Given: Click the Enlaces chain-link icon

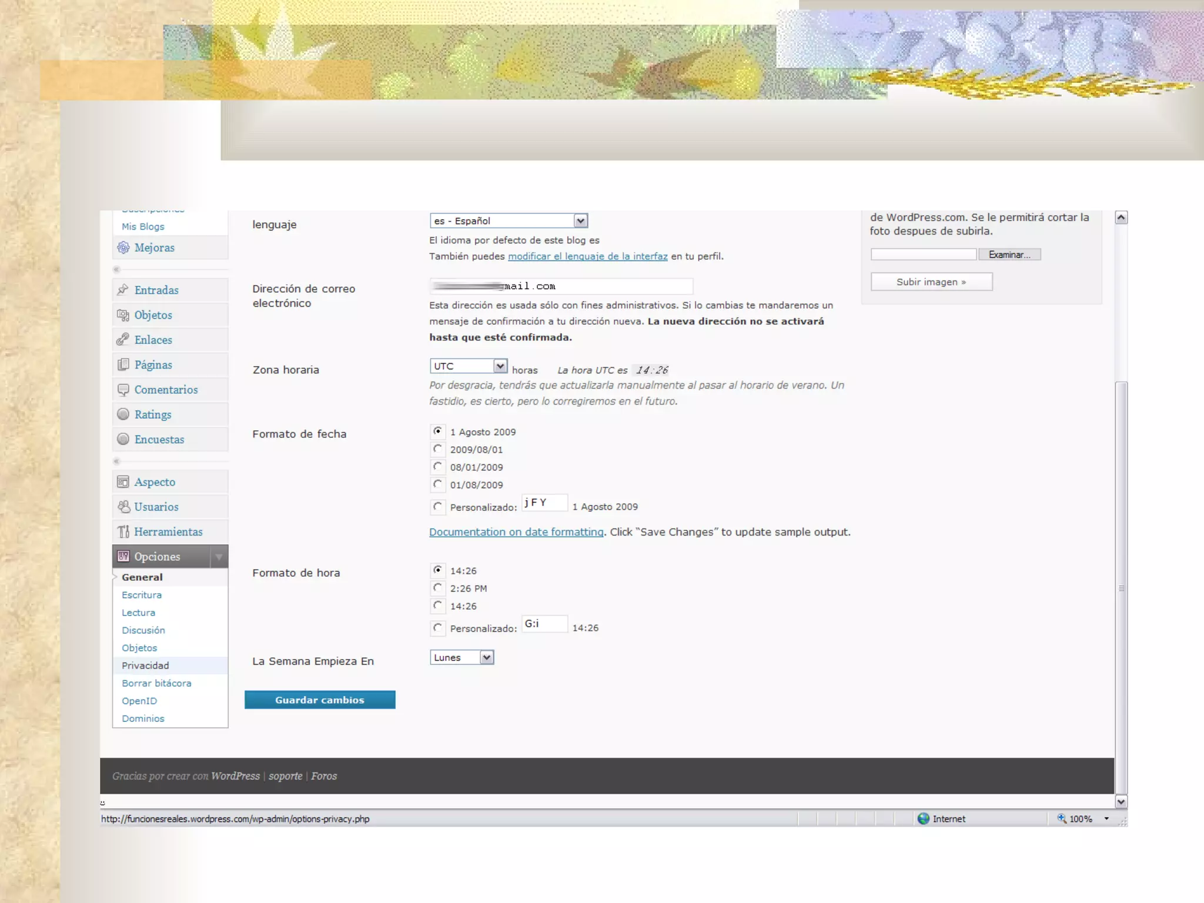Looking at the screenshot, I should point(123,340).
